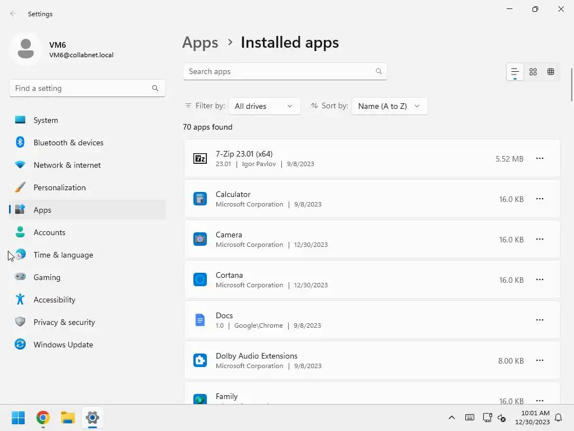Screen dimensions: 574x431
Task: Switch to grid view layout
Action: [533, 72]
